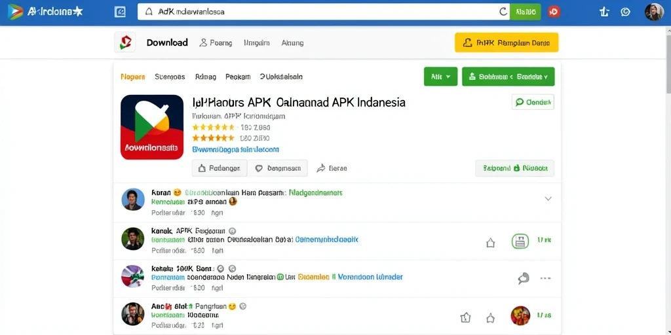
Task: Switch to the Rdnag tab
Action: pos(205,77)
